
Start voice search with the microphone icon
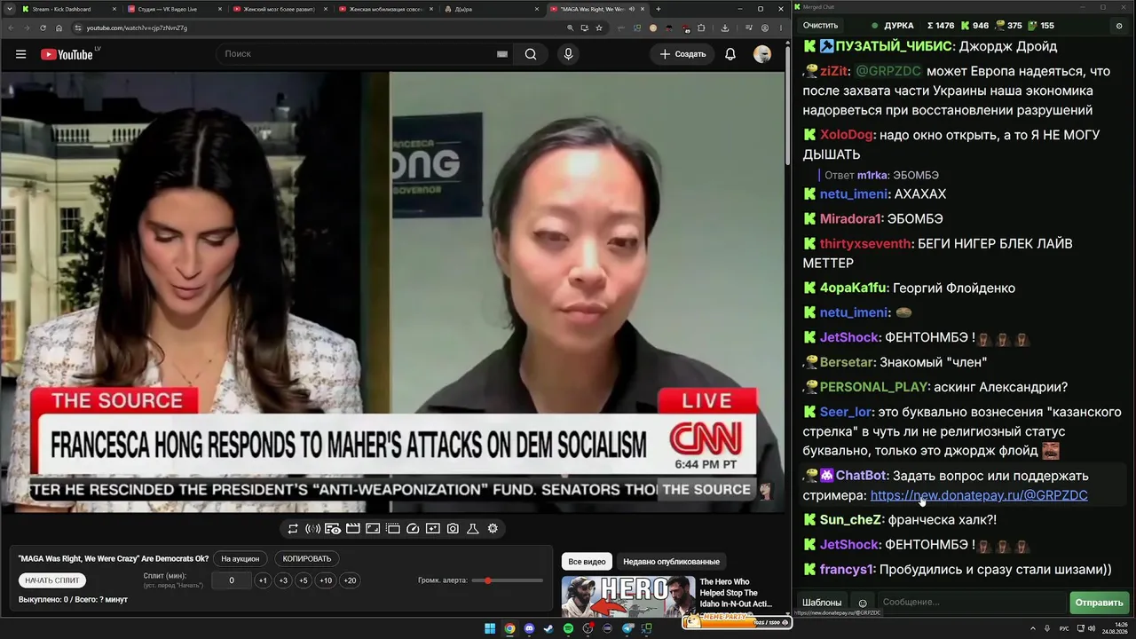pos(569,54)
